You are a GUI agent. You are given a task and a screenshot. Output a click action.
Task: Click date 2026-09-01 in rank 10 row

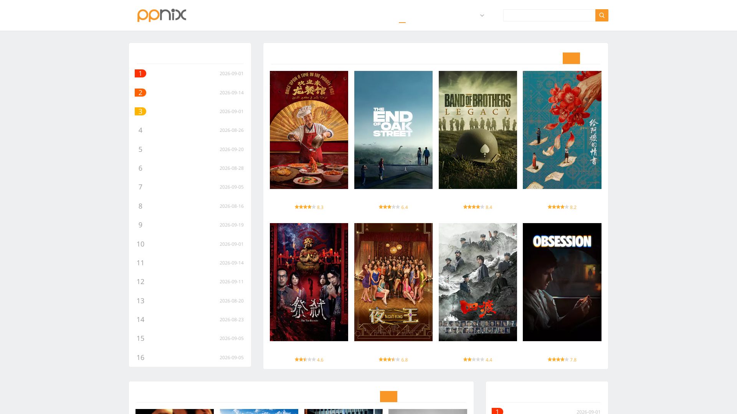[x=231, y=244]
